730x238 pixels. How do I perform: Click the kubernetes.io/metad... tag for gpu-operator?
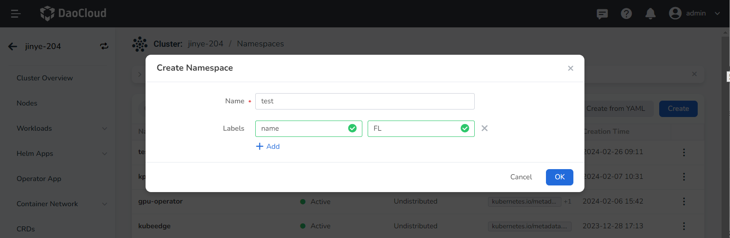point(524,201)
